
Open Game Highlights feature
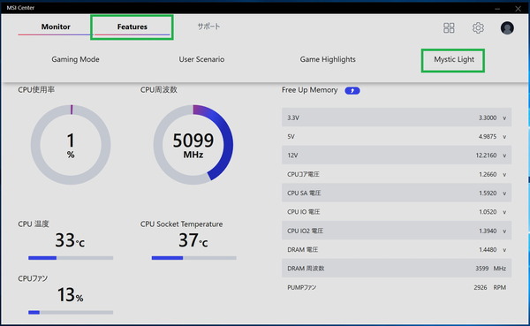[328, 59]
